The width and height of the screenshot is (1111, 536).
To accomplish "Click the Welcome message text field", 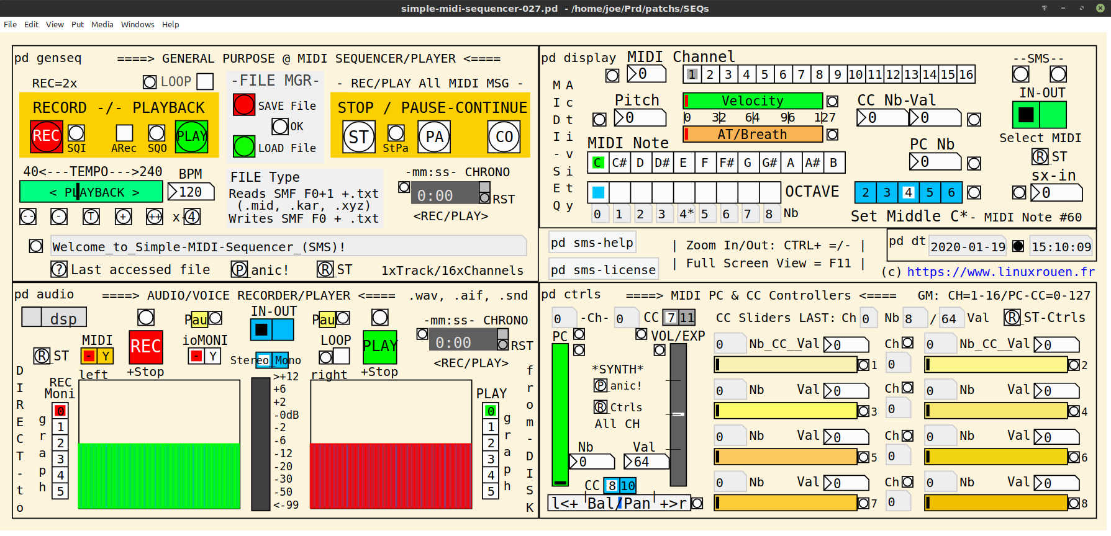I will point(288,246).
